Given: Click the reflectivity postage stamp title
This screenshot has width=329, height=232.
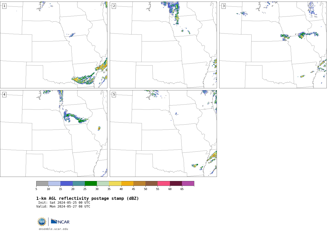Looking at the screenshot, I should (x=87, y=199).
